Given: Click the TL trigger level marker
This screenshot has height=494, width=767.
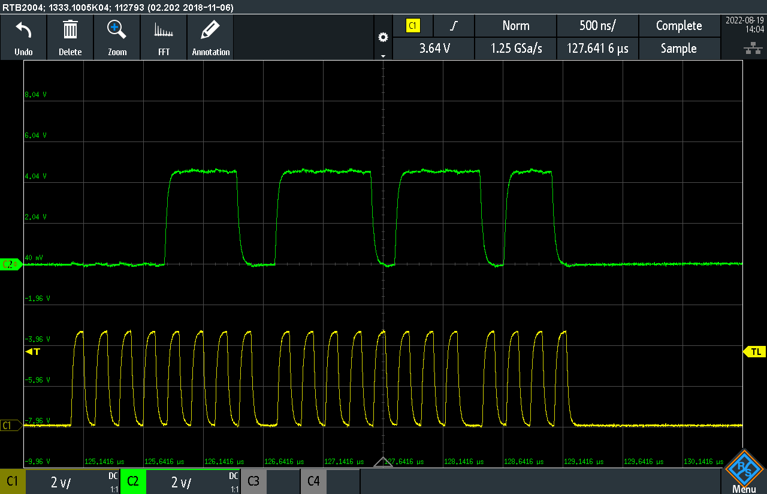Looking at the screenshot, I should [x=755, y=352].
